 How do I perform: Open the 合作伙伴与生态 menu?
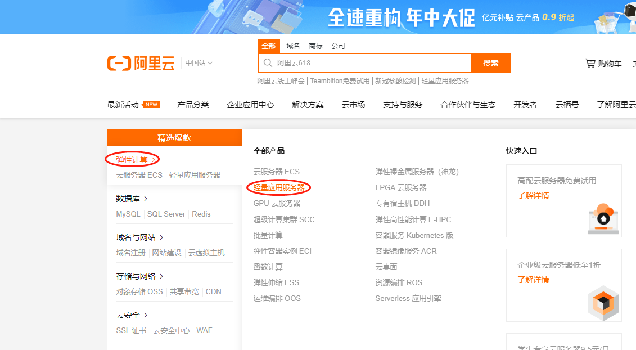pos(468,105)
